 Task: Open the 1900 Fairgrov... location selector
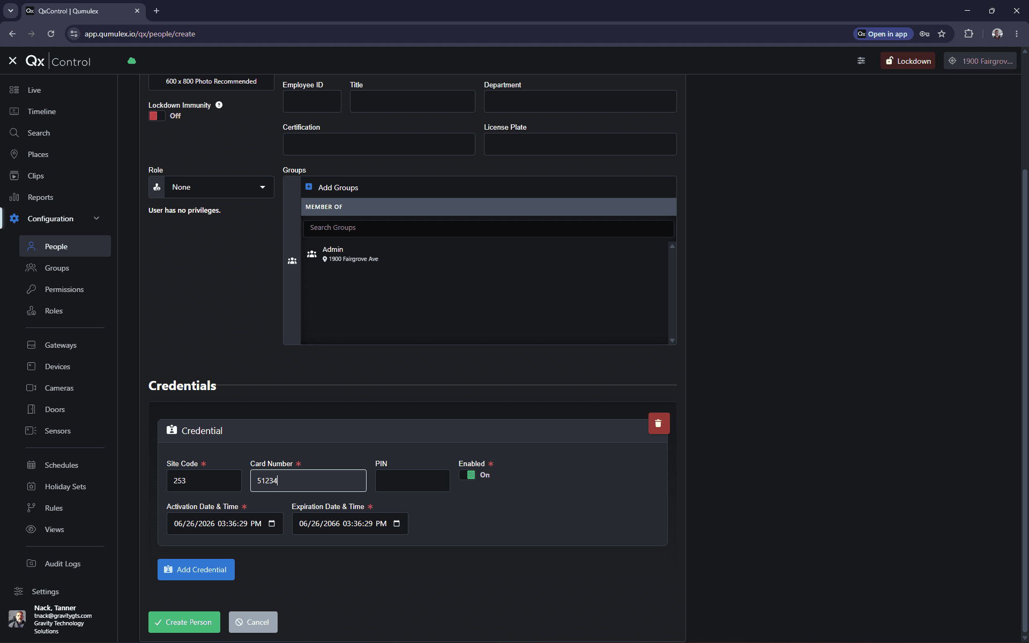point(980,61)
